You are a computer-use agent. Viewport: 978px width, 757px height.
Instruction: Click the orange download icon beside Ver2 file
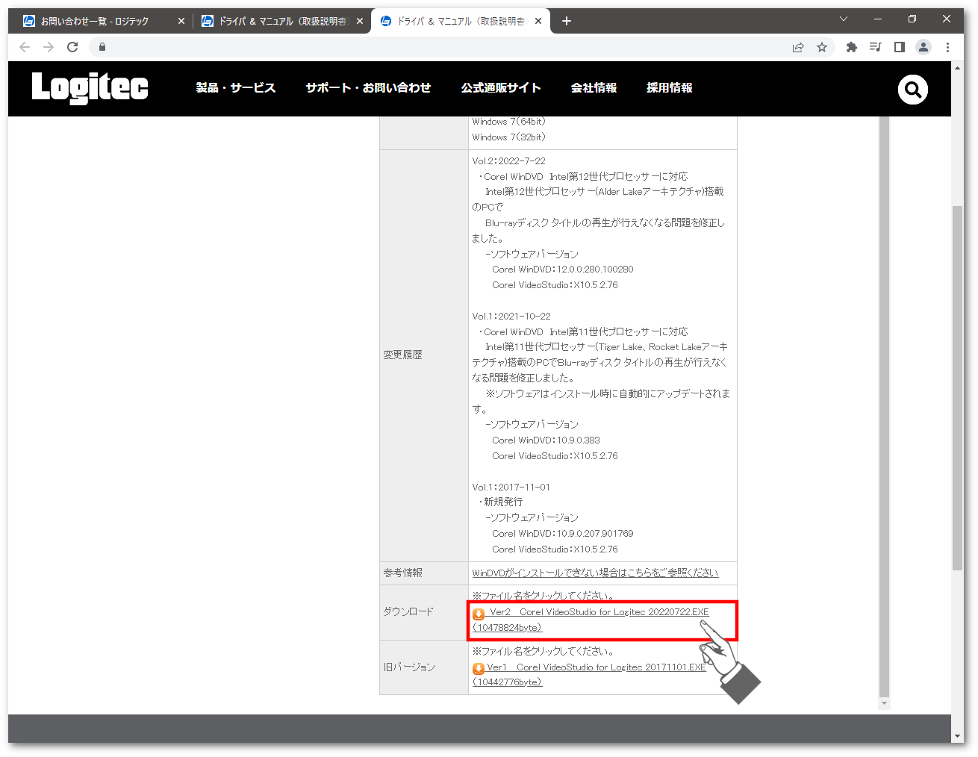479,614
